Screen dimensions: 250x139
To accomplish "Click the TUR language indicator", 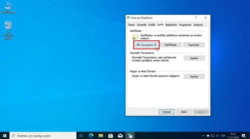I will [223, 136].
